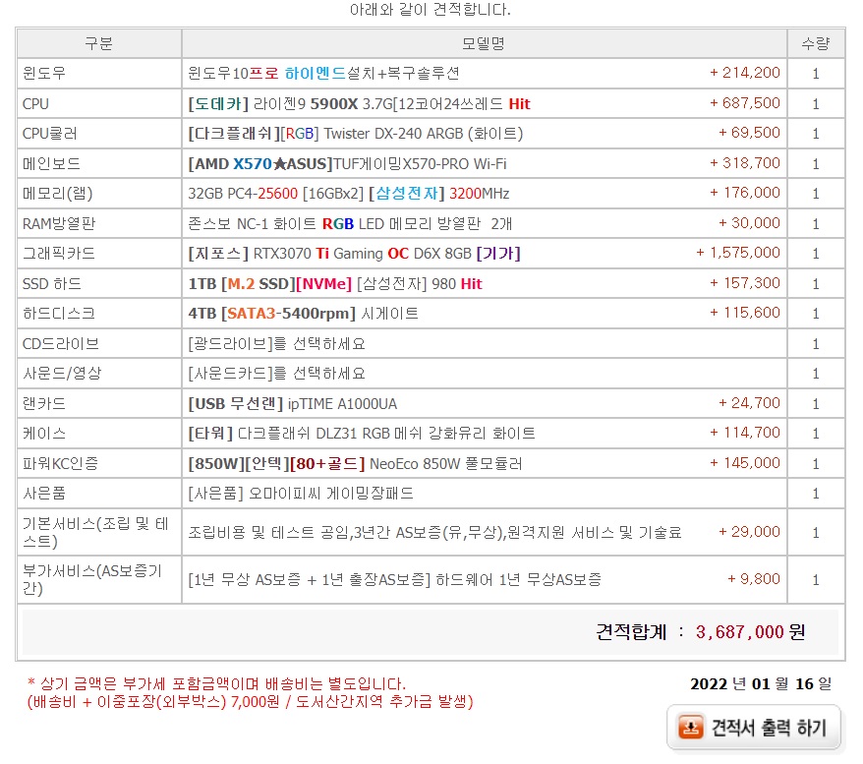Click the Twister DX-240 ARGB model text
The height and width of the screenshot is (764, 863).
(356, 134)
